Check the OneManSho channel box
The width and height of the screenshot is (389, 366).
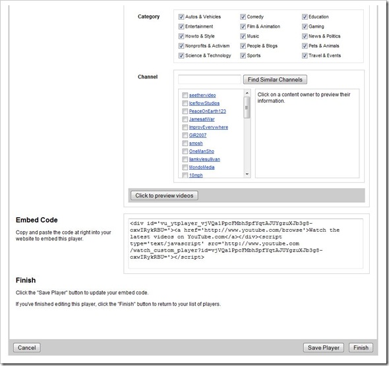point(185,151)
